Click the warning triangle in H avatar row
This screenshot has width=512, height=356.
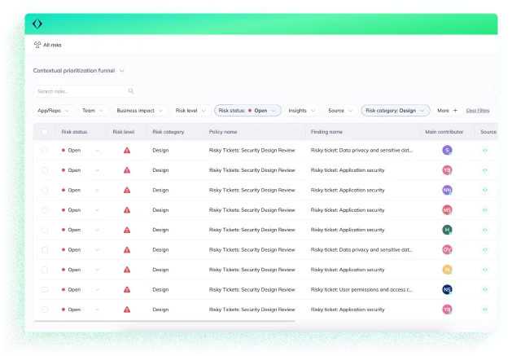[127, 230]
